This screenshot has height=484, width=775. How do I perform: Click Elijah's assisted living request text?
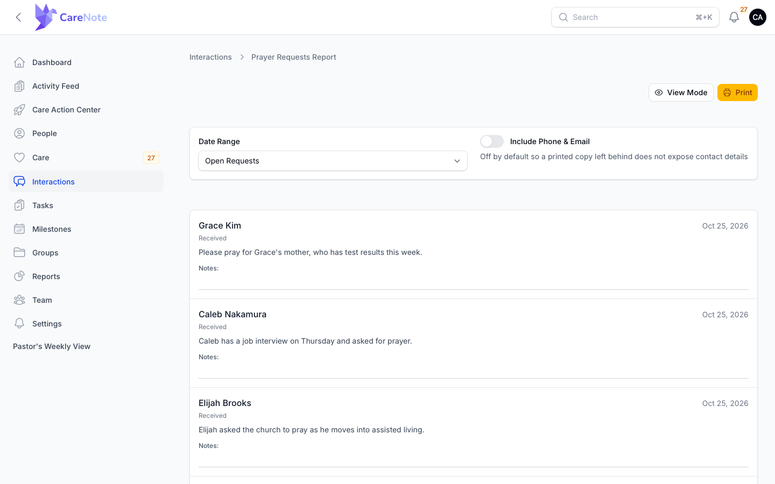(311, 430)
